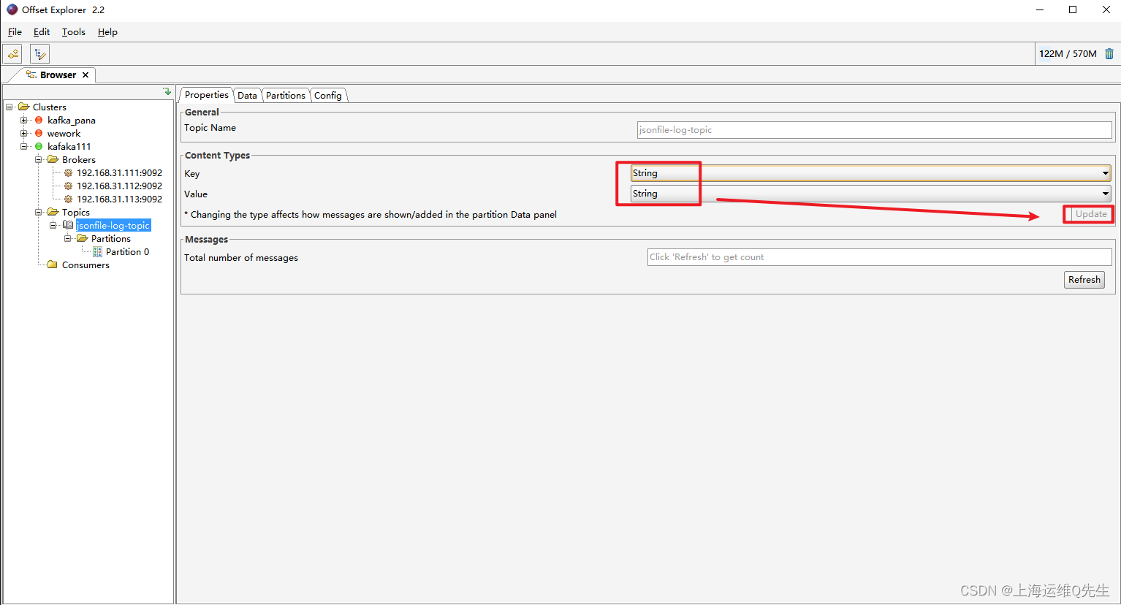This screenshot has width=1121, height=605.
Task: Click the Browser tab tree icon
Action: (x=31, y=75)
